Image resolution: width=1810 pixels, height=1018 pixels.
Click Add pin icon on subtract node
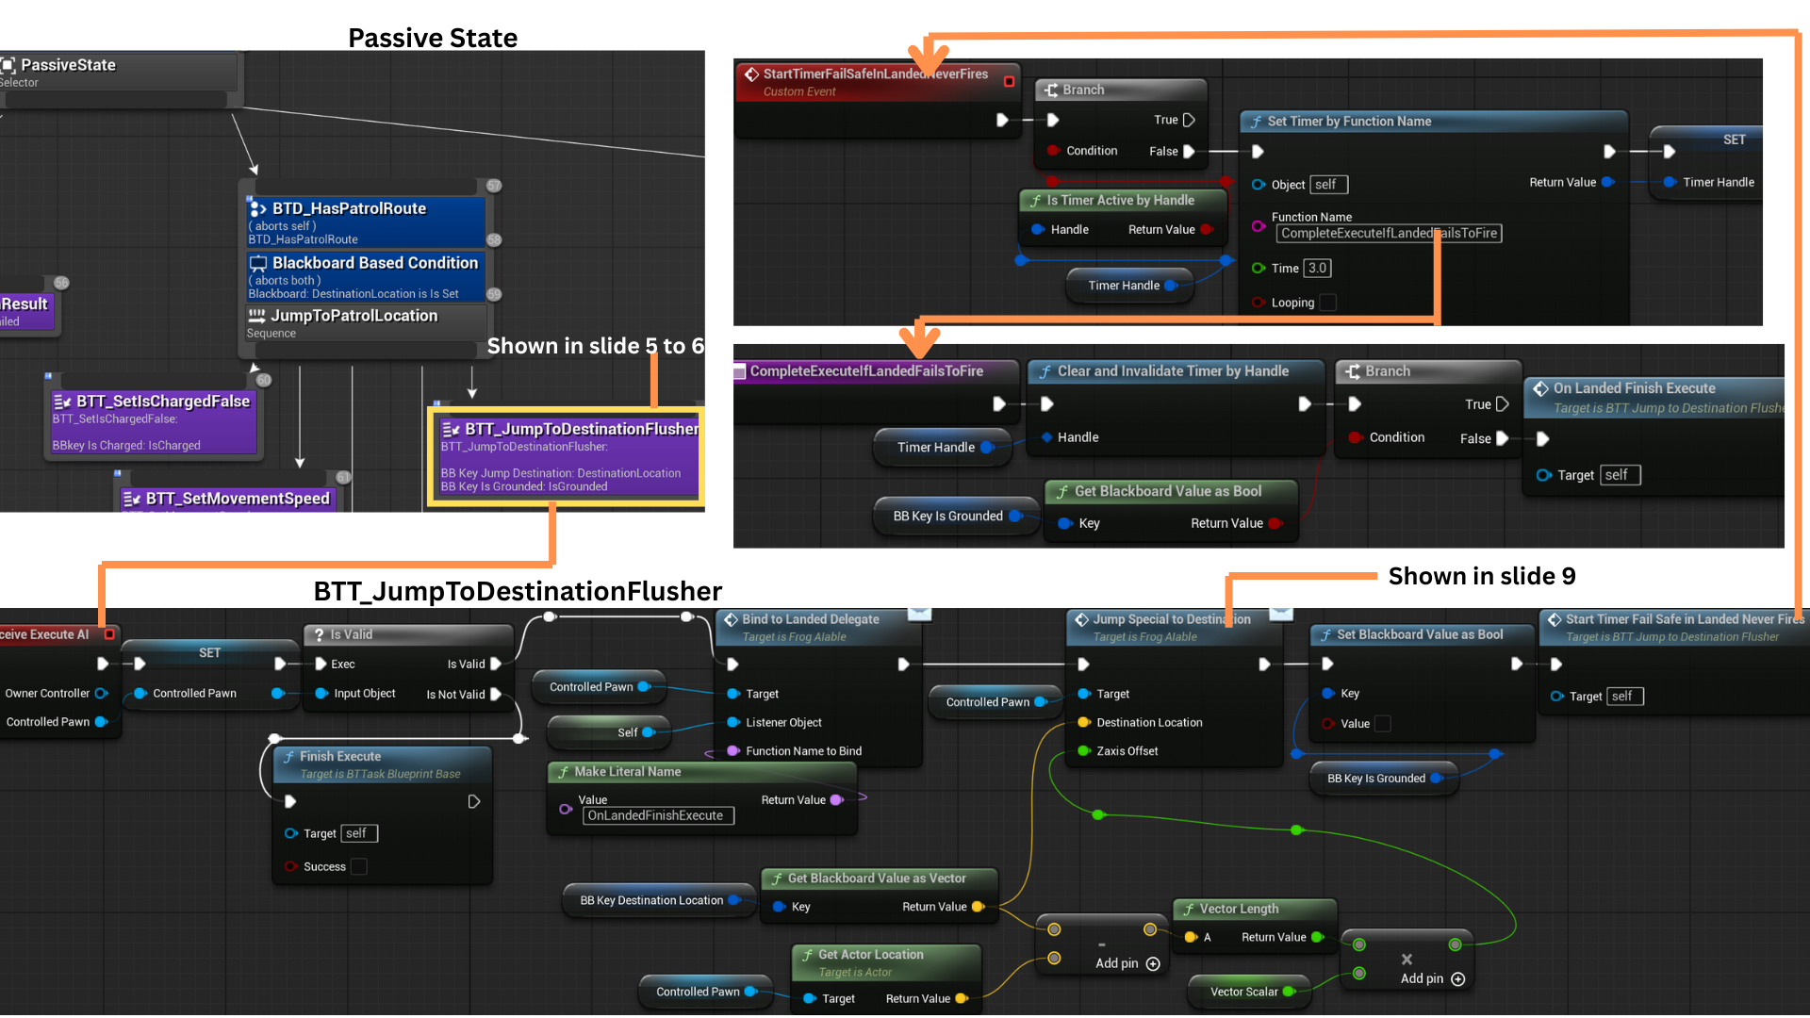tap(1153, 963)
